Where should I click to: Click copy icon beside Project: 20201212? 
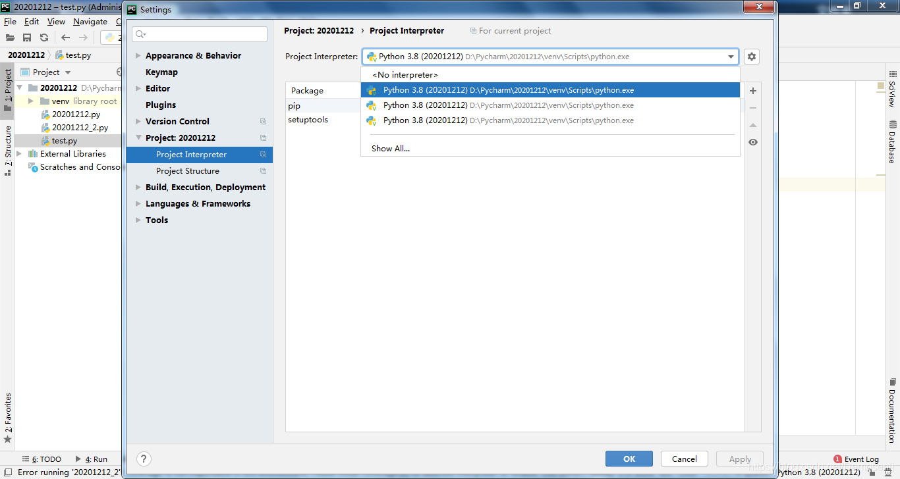tap(263, 138)
